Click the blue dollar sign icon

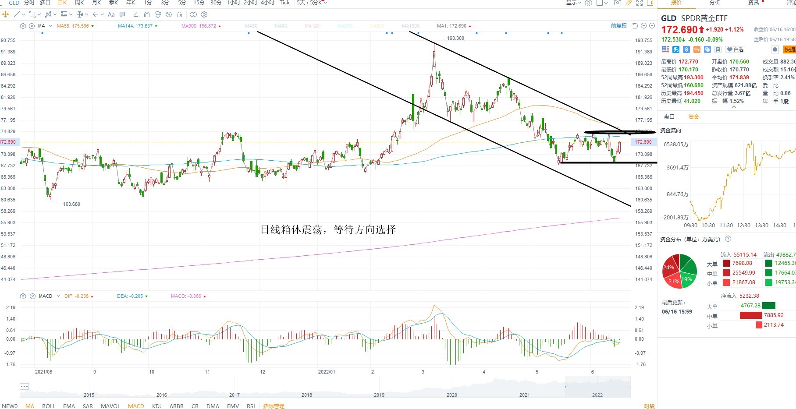pyautogui.click(x=686, y=49)
